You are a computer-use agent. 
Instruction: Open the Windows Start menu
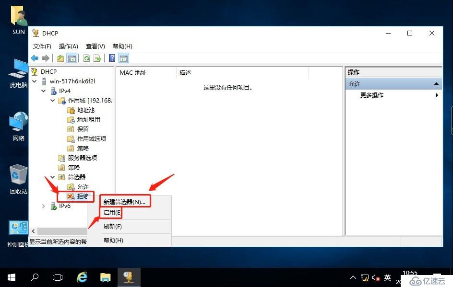11,277
